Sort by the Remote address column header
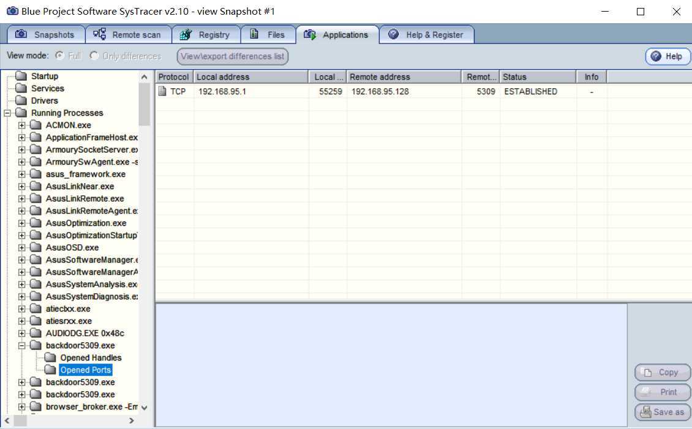This screenshot has height=429, width=692. click(x=404, y=76)
